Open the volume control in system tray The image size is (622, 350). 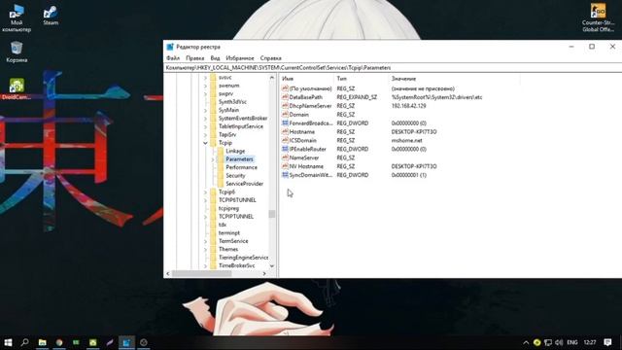coord(559,342)
